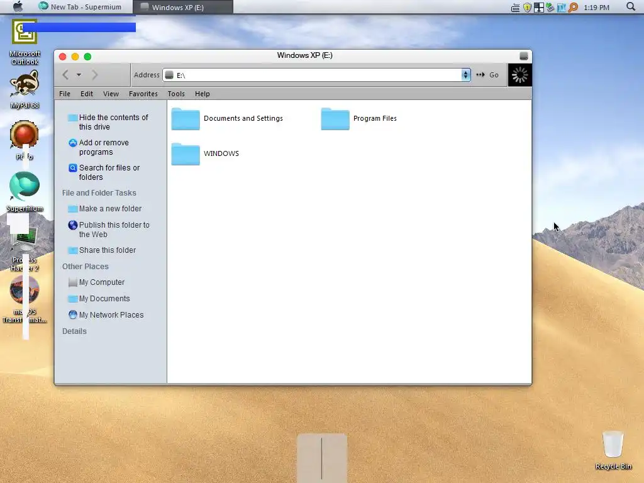Select the WINDOWS folder icon

[x=186, y=154]
